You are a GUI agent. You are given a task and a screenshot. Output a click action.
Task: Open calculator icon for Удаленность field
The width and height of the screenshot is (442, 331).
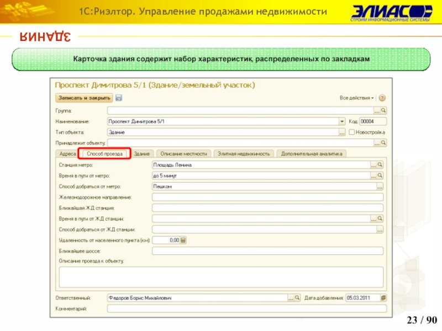[x=183, y=241]
